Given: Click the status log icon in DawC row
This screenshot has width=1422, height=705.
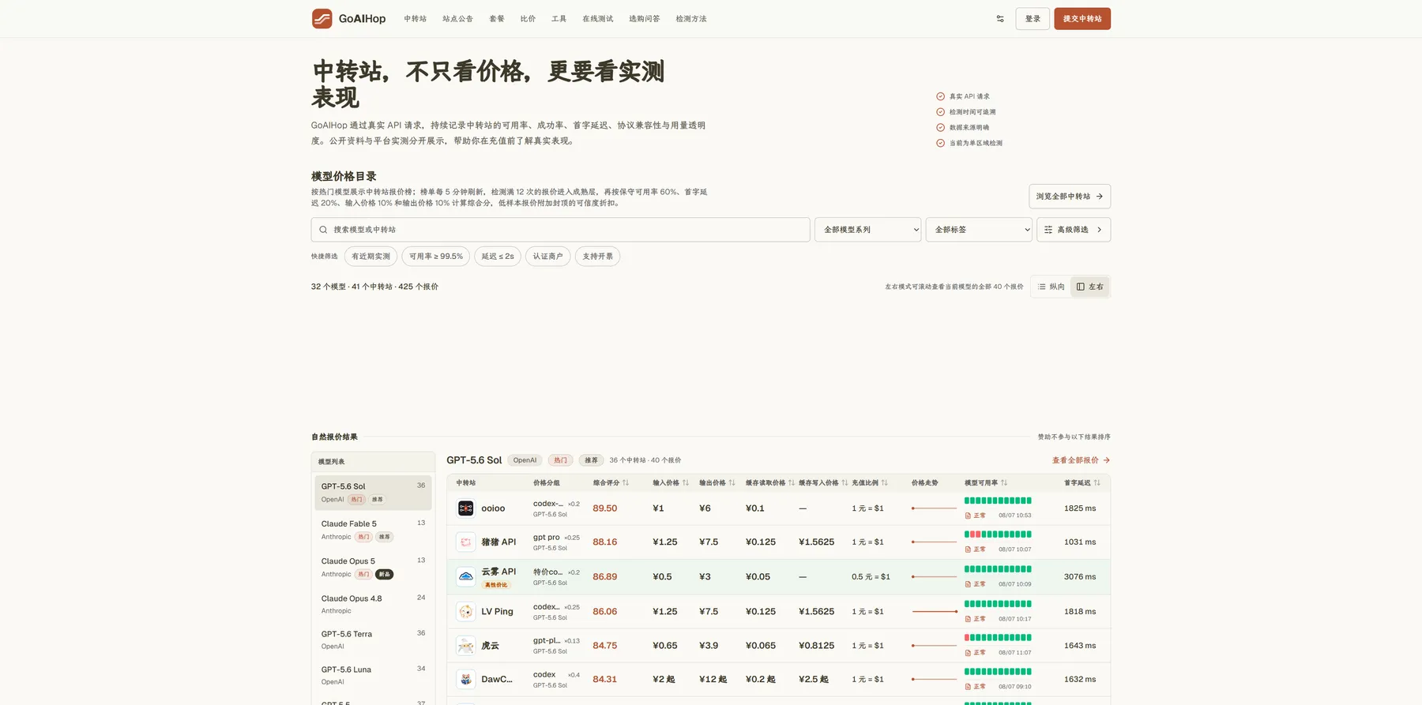Looking at the screenshot, I should 968,687.
